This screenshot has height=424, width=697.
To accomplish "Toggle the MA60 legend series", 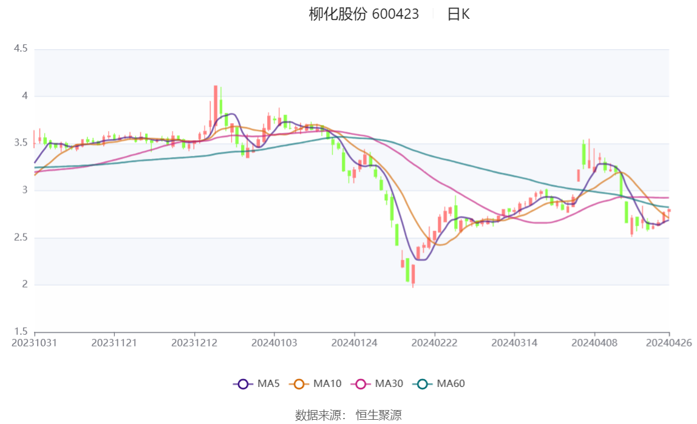I will (439, 383).
